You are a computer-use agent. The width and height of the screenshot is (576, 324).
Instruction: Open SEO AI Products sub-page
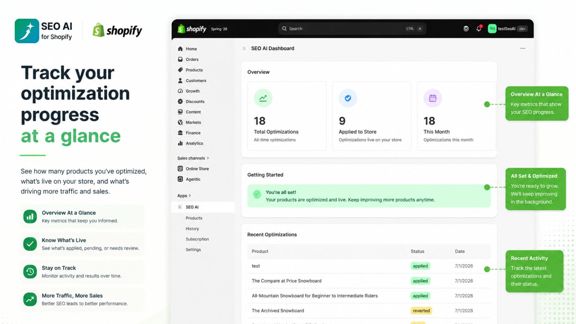[x=194, y=218]
